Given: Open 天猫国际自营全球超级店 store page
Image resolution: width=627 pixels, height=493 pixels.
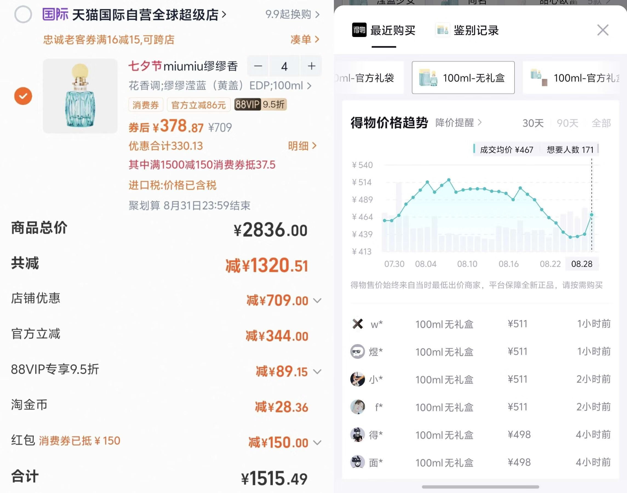Looking at the screenshot, I should 134,15.
